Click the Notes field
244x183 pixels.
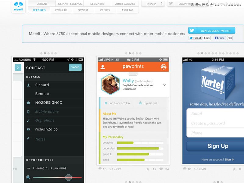[54, 139]
